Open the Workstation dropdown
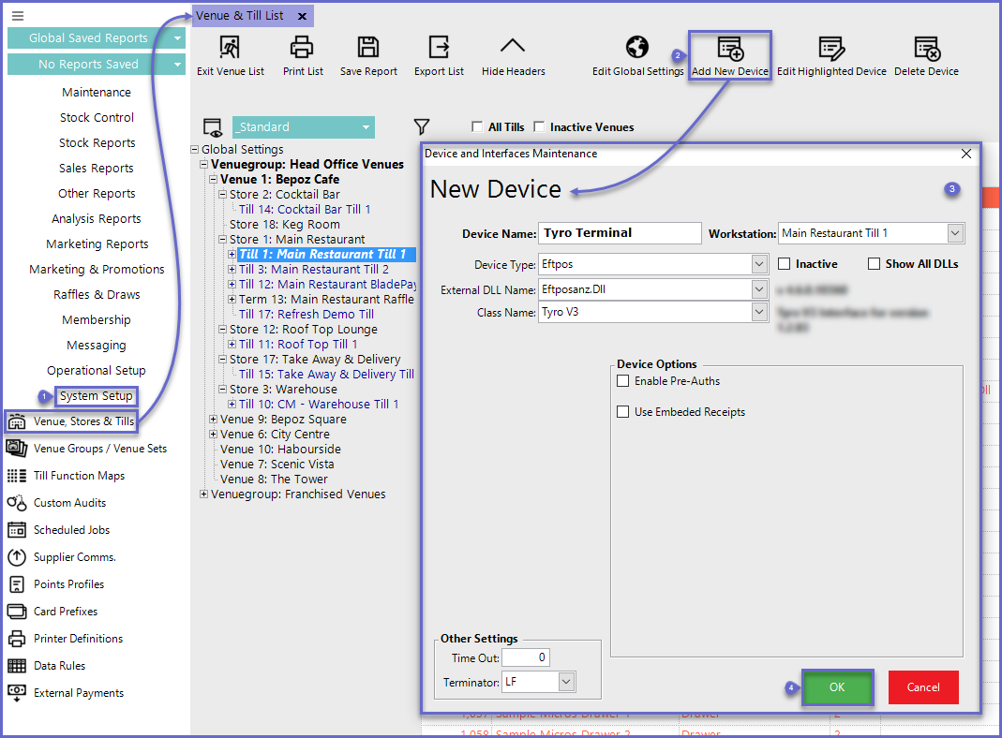The height and width of the screenshot is (738, 1002). (955, 233)
